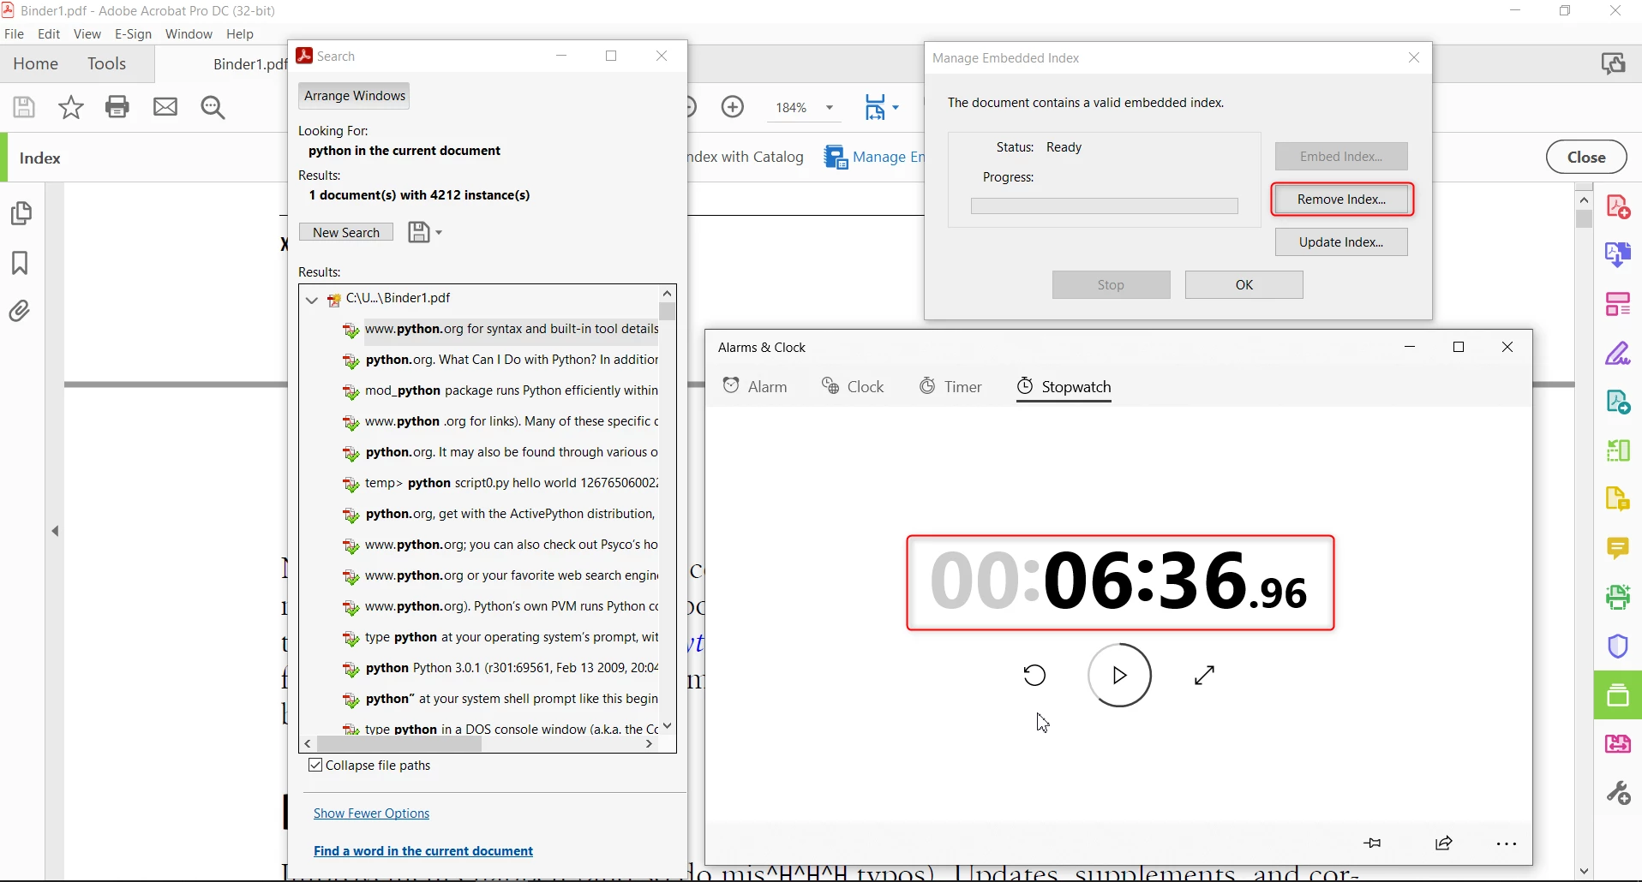
Task: Open the E-Sign menu
Action: tap(134, 34)
